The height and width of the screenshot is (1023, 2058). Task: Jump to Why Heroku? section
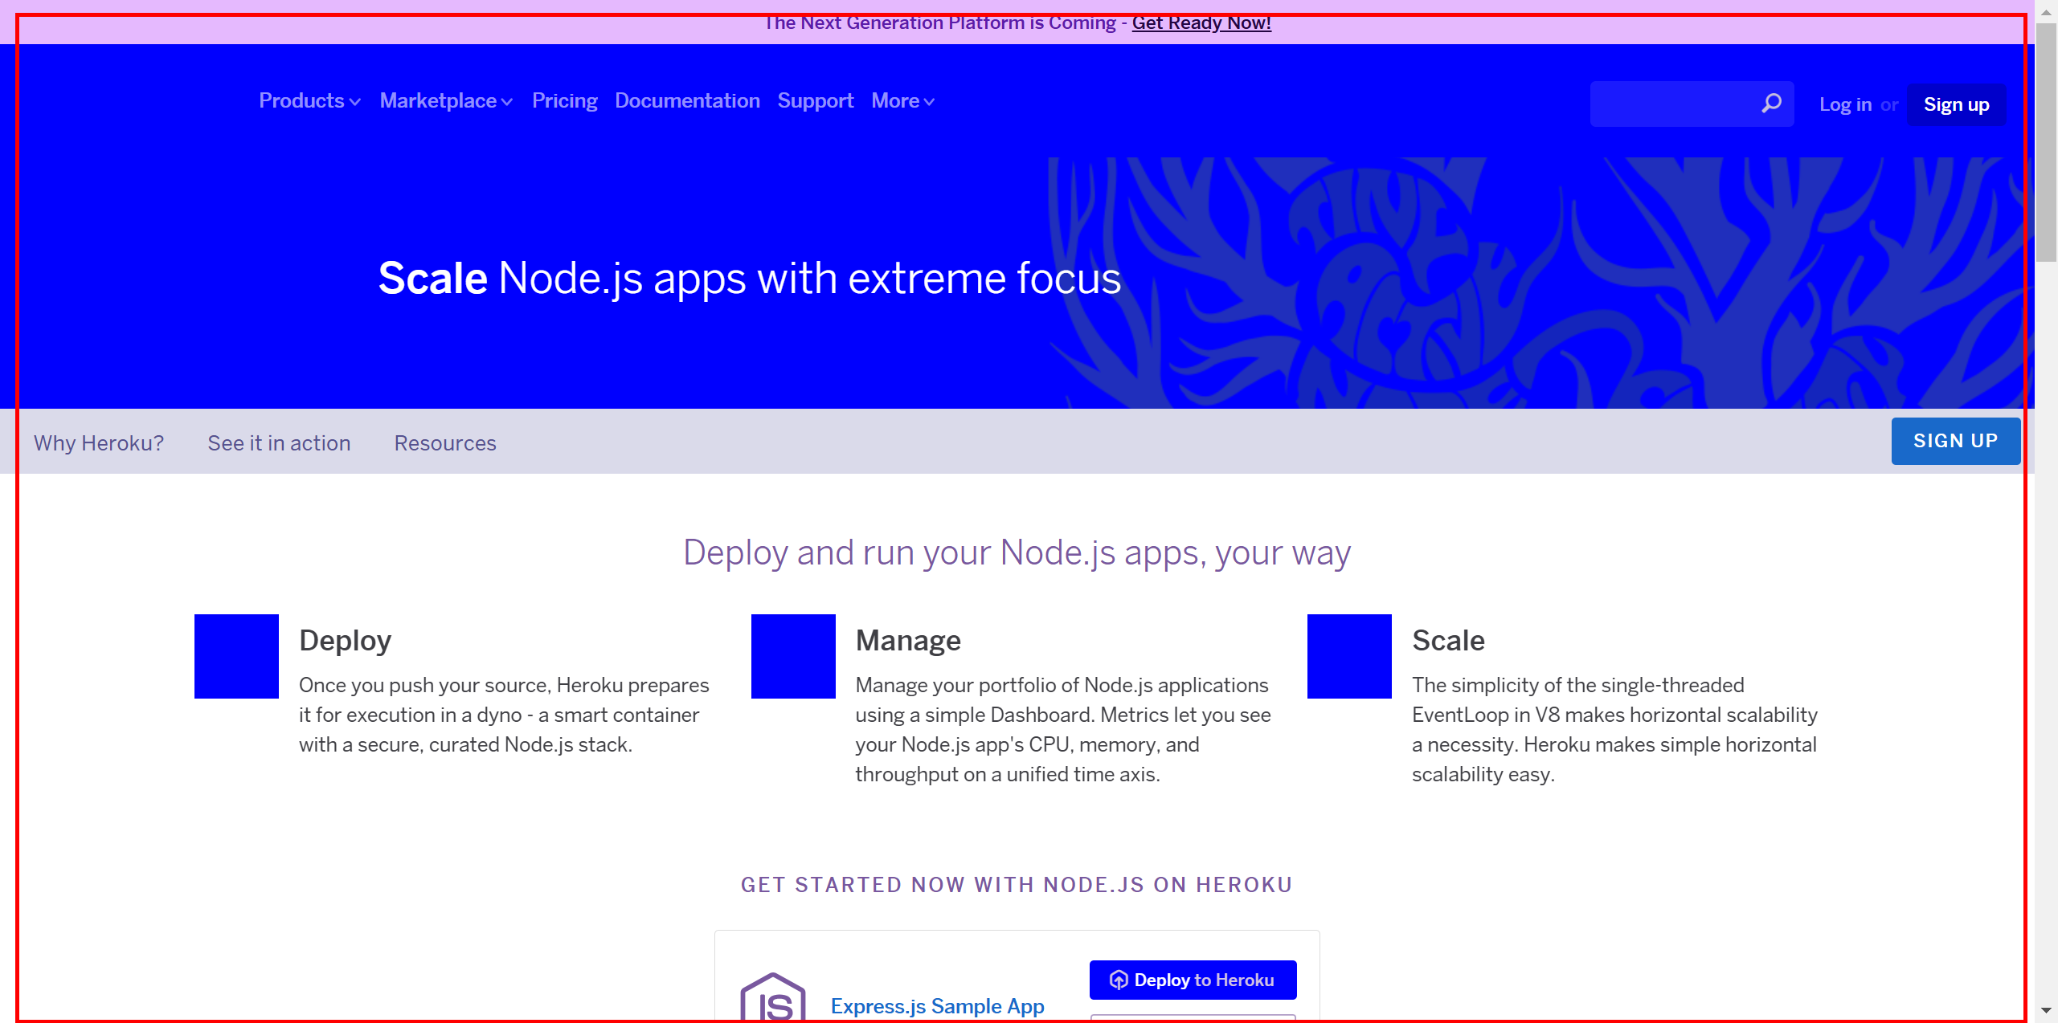point(99,443)
